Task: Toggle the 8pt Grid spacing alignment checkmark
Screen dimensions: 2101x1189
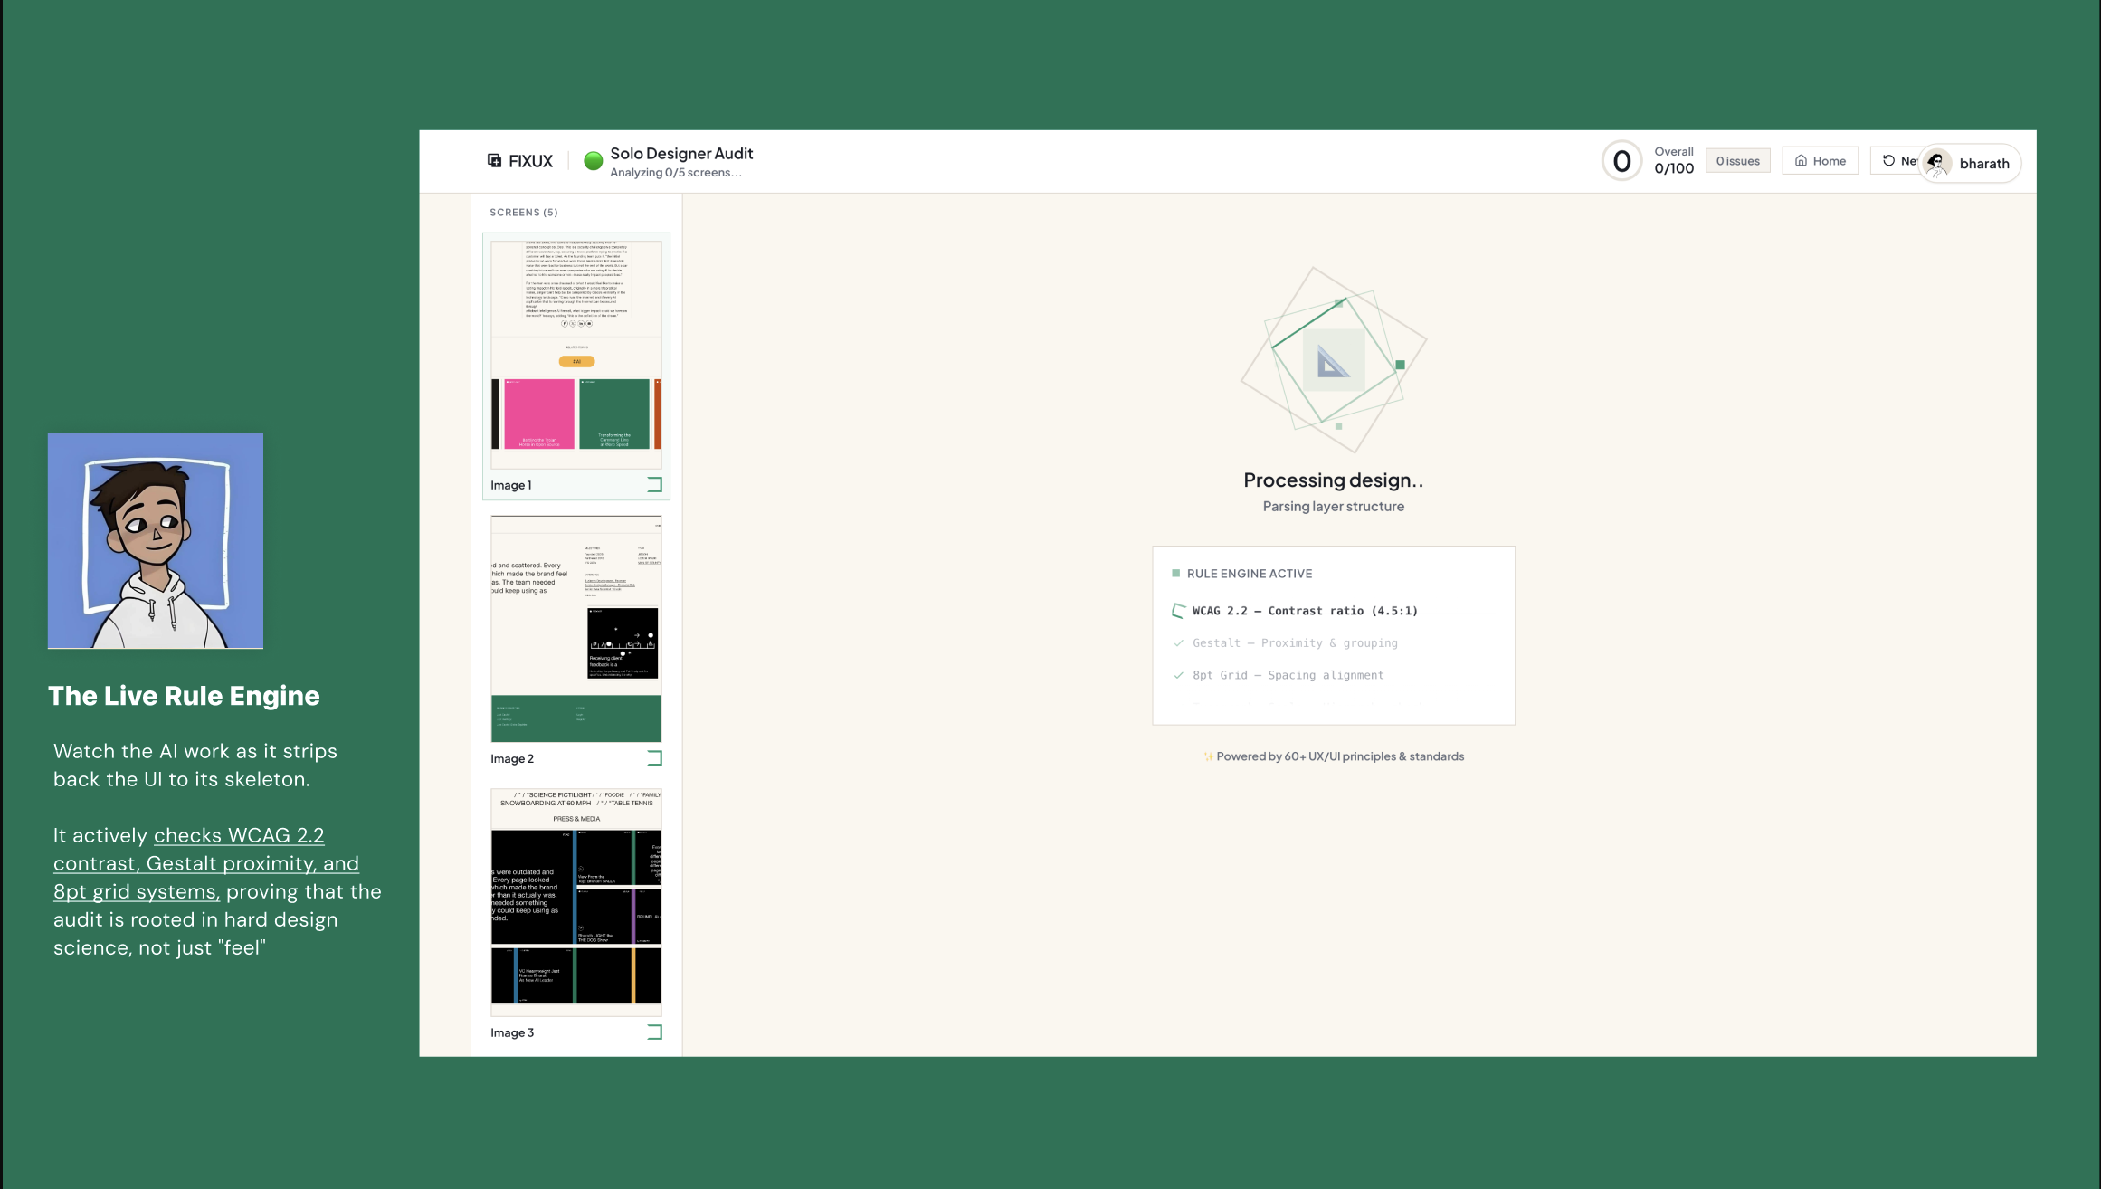Action: click(1178, 674)
